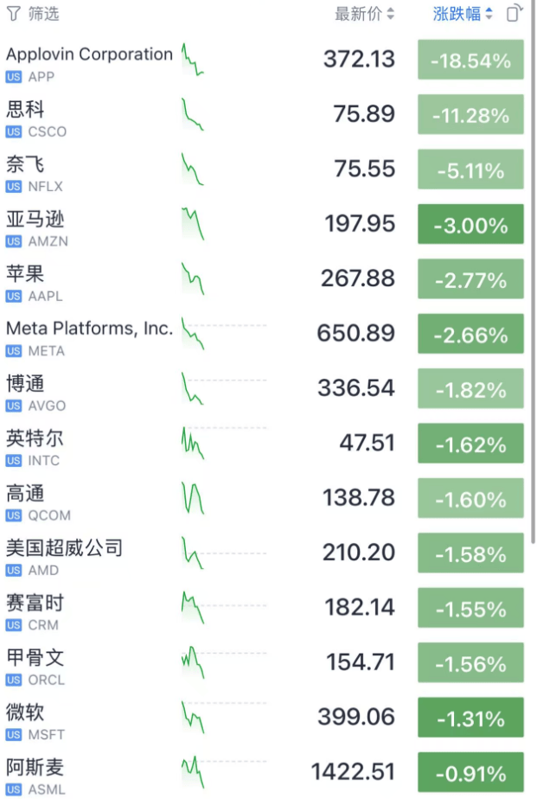The height and width of the screenshot is (799, 537).
Task: Click the US badge below Applovin Corporation
Action: click(14, 77)
